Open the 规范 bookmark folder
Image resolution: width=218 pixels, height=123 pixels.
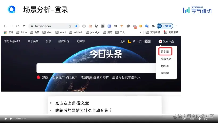point(107,32)
